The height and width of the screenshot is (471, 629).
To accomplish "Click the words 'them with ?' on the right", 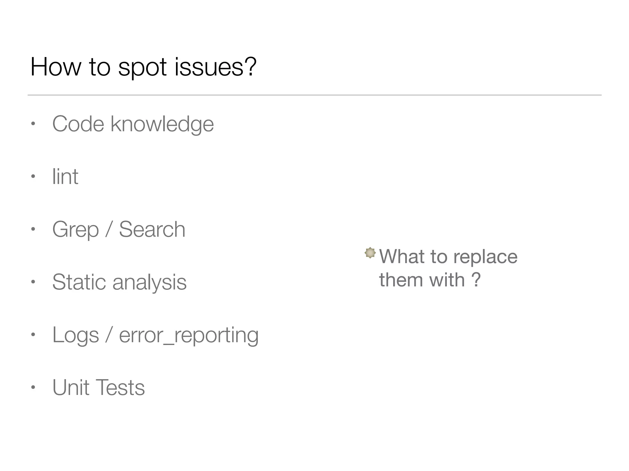I will [x=429, y=280].
